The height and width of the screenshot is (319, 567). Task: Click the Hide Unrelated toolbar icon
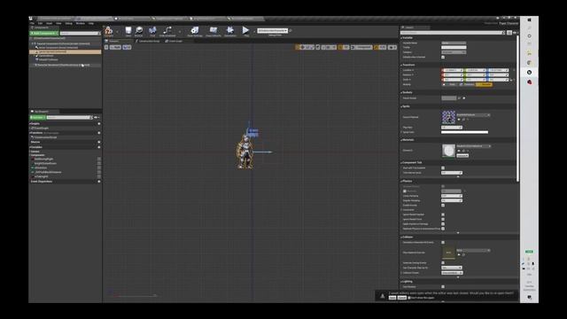[167, 32]
